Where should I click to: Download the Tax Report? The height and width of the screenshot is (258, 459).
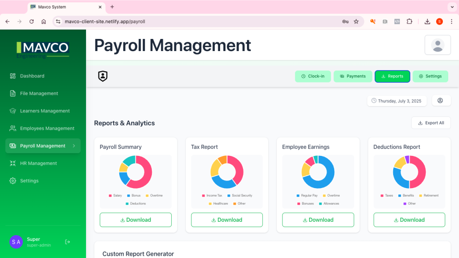[227, 220]
